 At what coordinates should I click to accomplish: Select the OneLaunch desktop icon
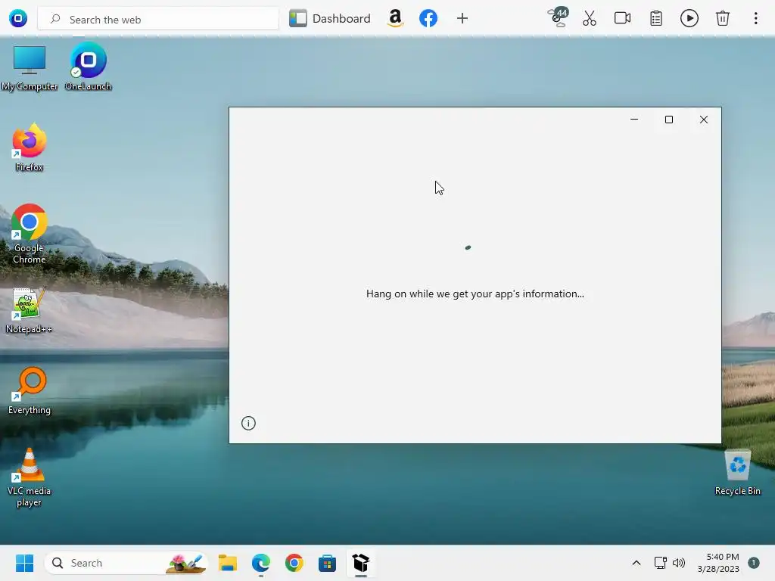[x=89, y=67]
